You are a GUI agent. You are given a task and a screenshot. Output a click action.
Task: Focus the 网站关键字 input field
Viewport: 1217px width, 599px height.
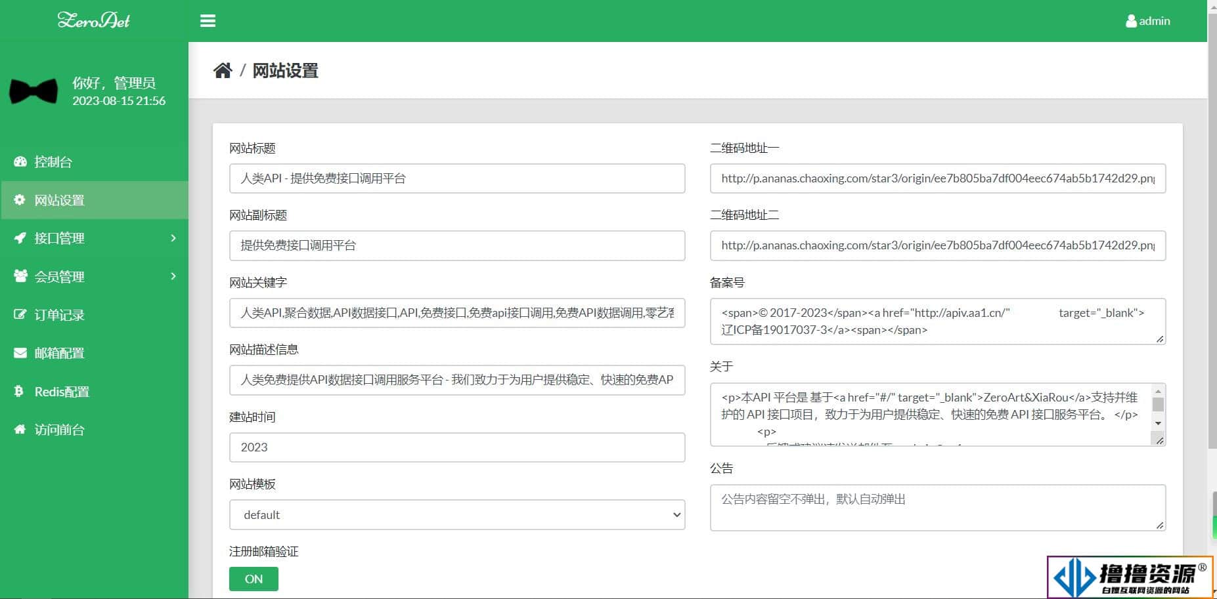[457, 313]
